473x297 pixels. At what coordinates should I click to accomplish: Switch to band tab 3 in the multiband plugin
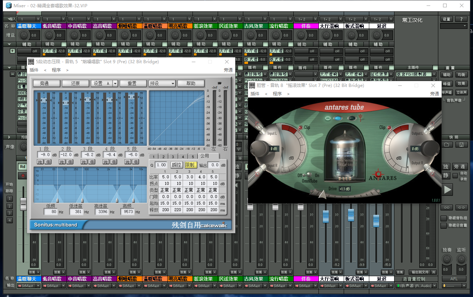(x=174, y=157)
